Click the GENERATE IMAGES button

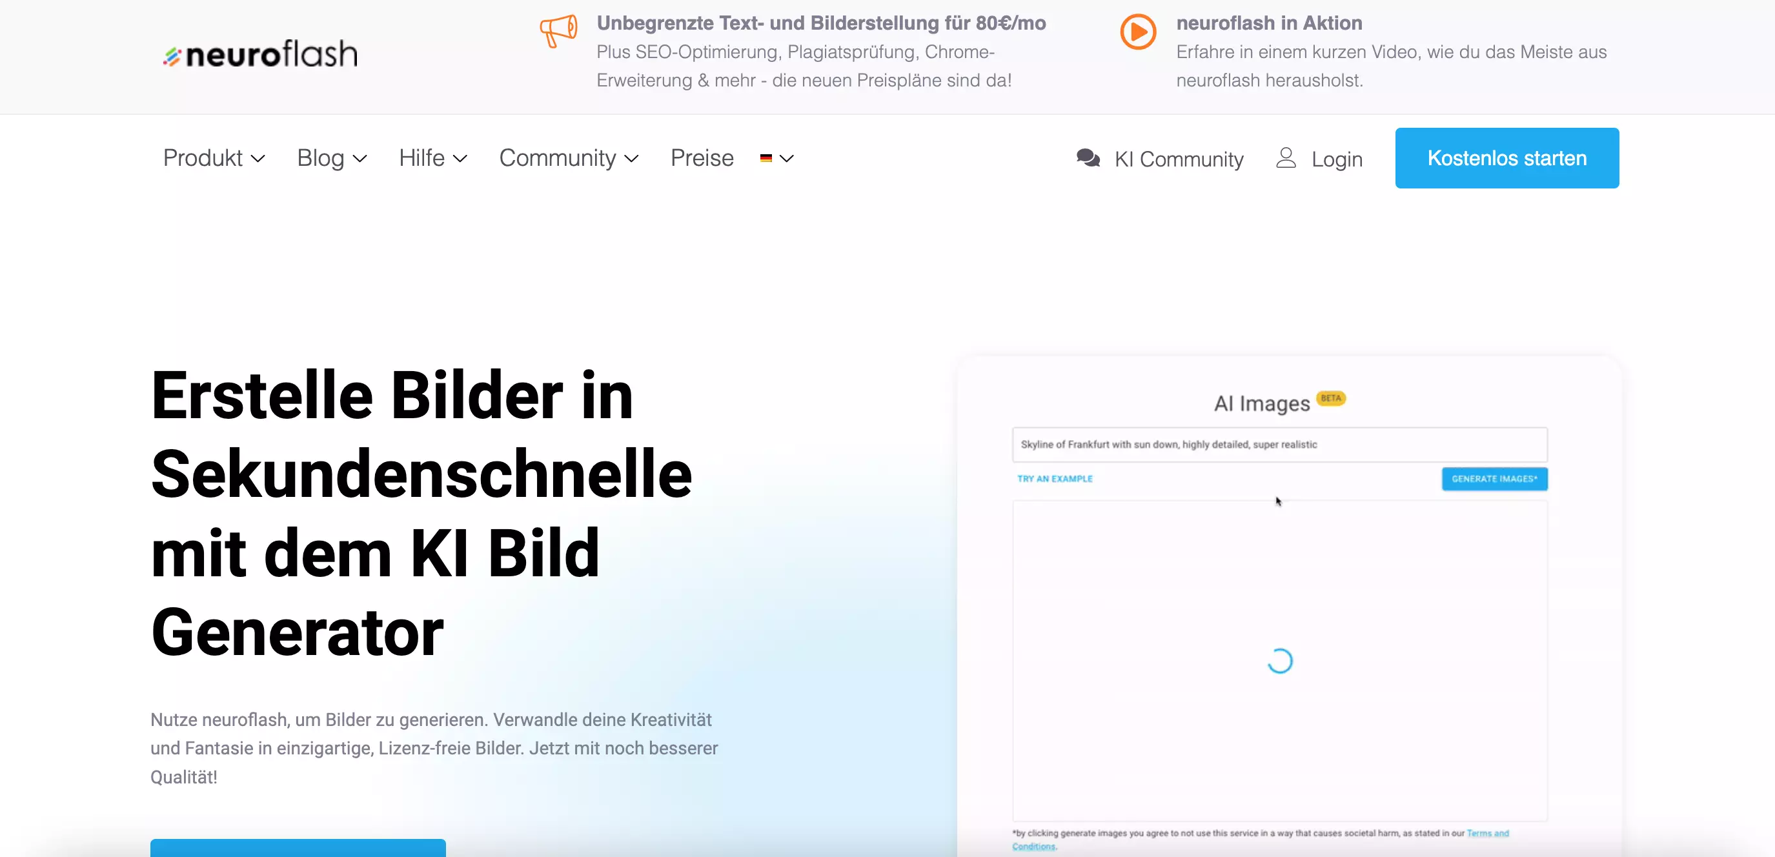(1494, 479)
